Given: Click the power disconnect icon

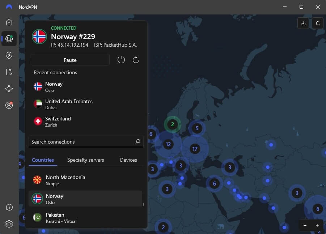Looking at the screenshot, I should pos(121,60).
